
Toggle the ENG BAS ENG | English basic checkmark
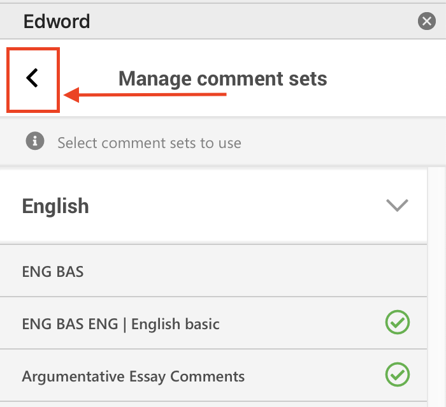click(398, 323)
